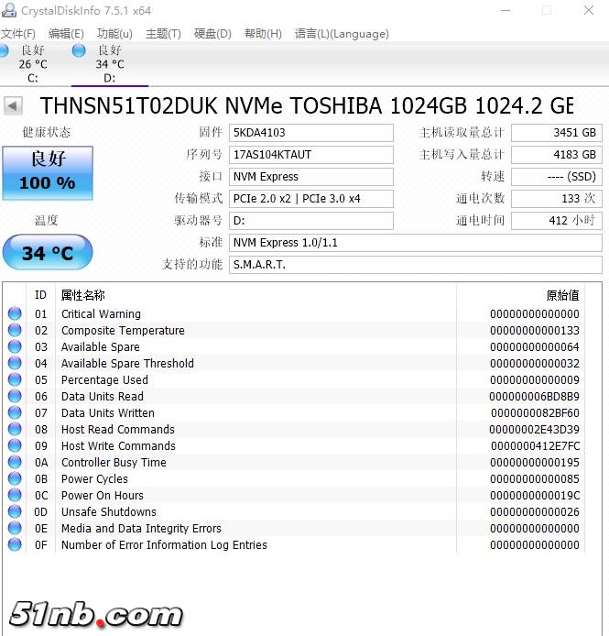Click the CrystalDiskInfo app icon in title bar
Viewport: 609px width, 636px height.
[x=10, y=11]
